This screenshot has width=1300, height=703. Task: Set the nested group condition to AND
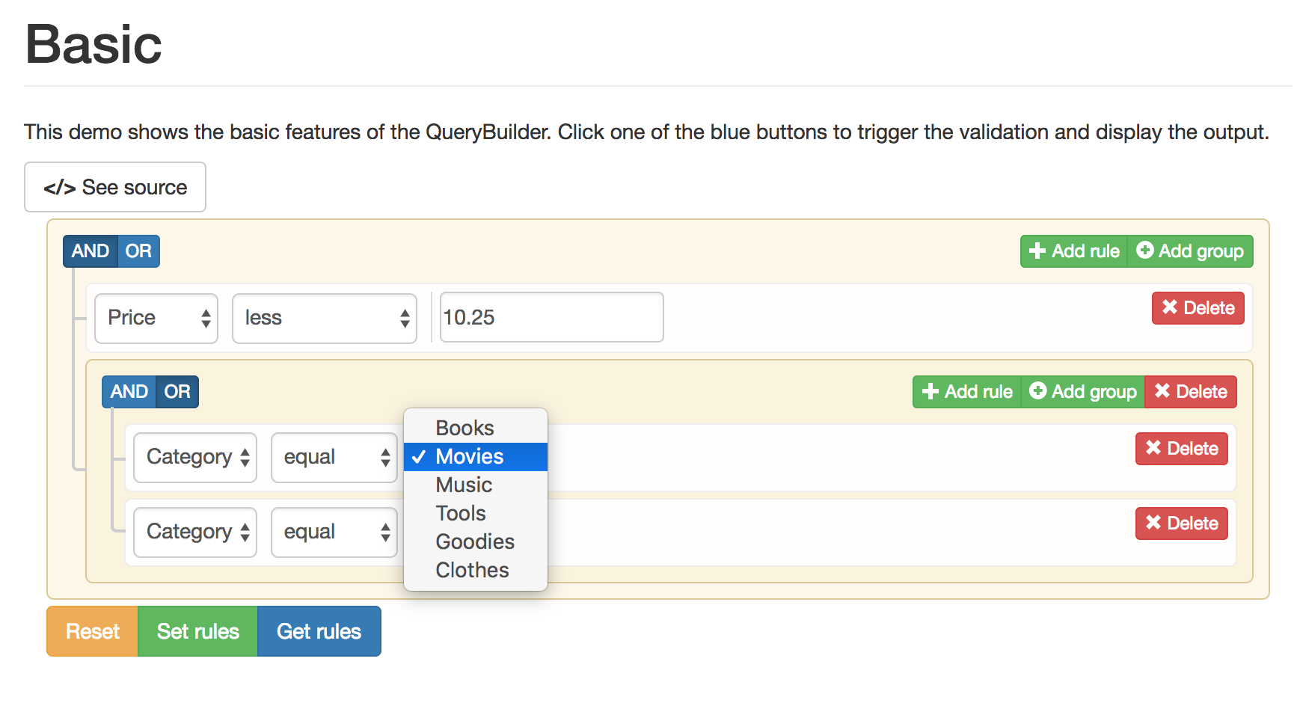coord(129,392)
